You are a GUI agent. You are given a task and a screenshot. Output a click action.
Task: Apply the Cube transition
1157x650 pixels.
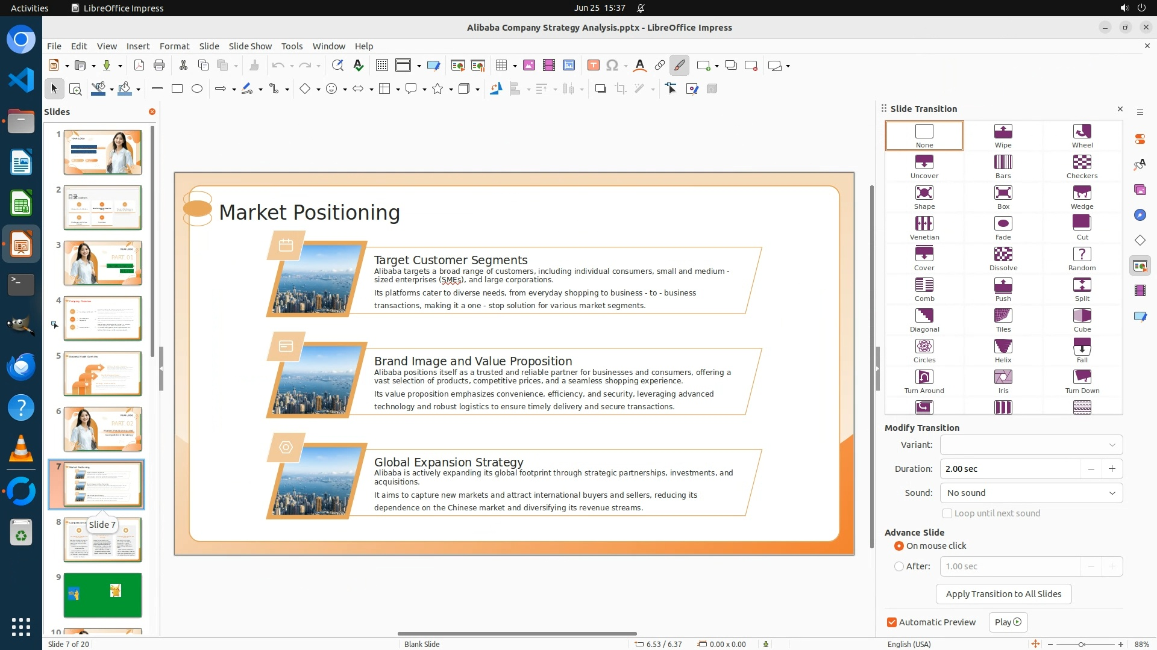(1082, 320)
